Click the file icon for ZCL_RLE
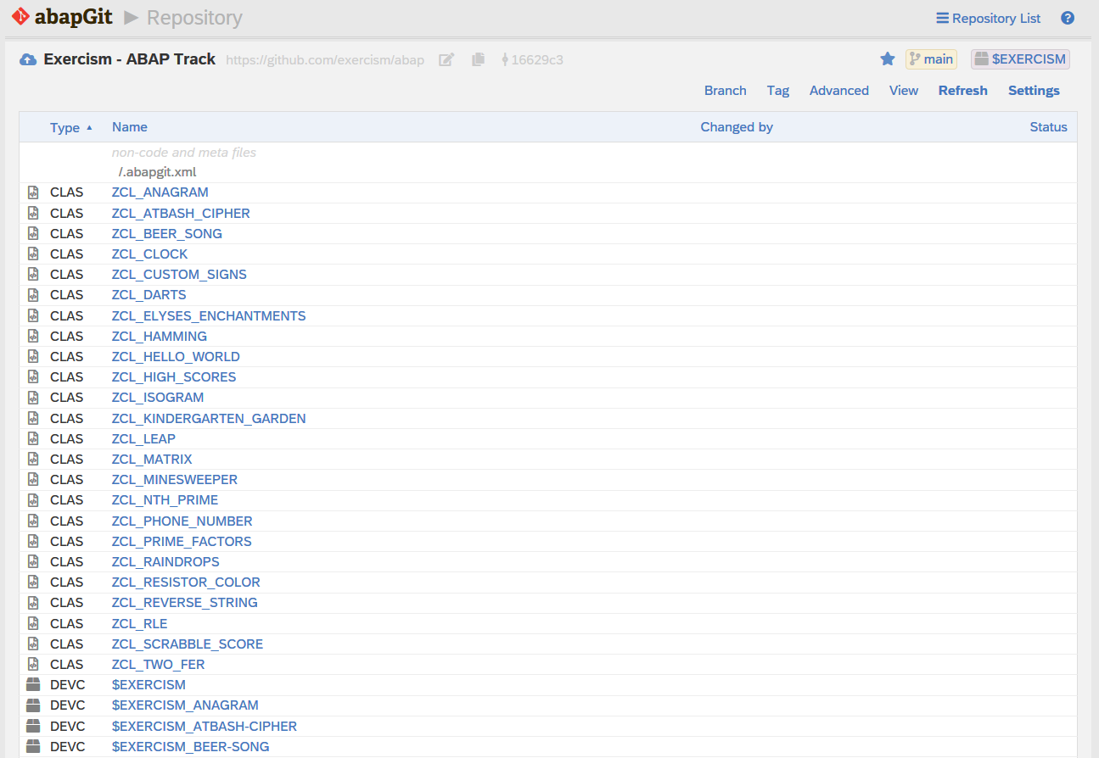This screenshot has height=758, width=1099. click(33, 623)
